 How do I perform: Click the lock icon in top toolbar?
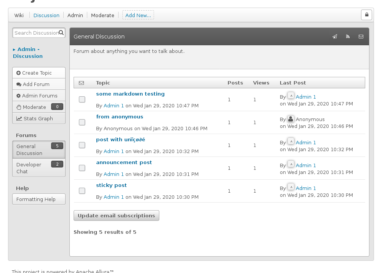[367, 15]
